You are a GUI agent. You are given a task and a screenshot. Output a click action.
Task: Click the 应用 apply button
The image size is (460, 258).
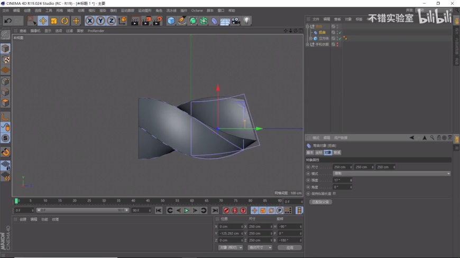click(x=290, y=247)
